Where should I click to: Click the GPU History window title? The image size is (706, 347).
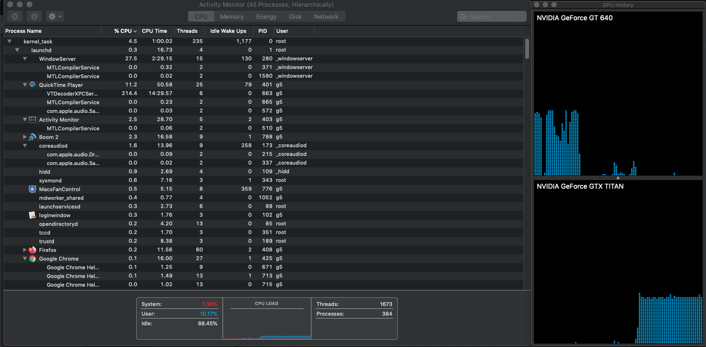pyautogui.click(x=618, y=5)
